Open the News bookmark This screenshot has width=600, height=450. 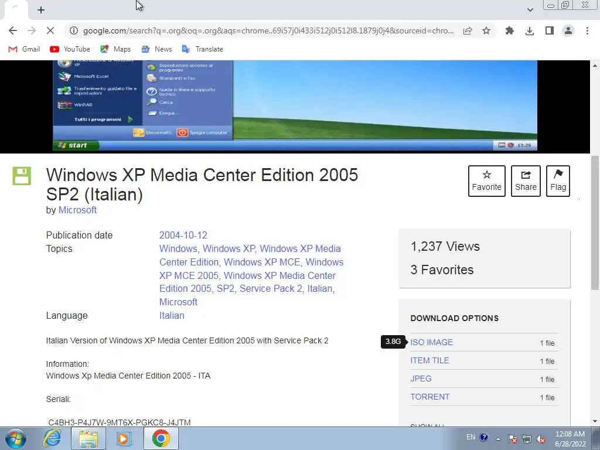[x=156, y=49]
